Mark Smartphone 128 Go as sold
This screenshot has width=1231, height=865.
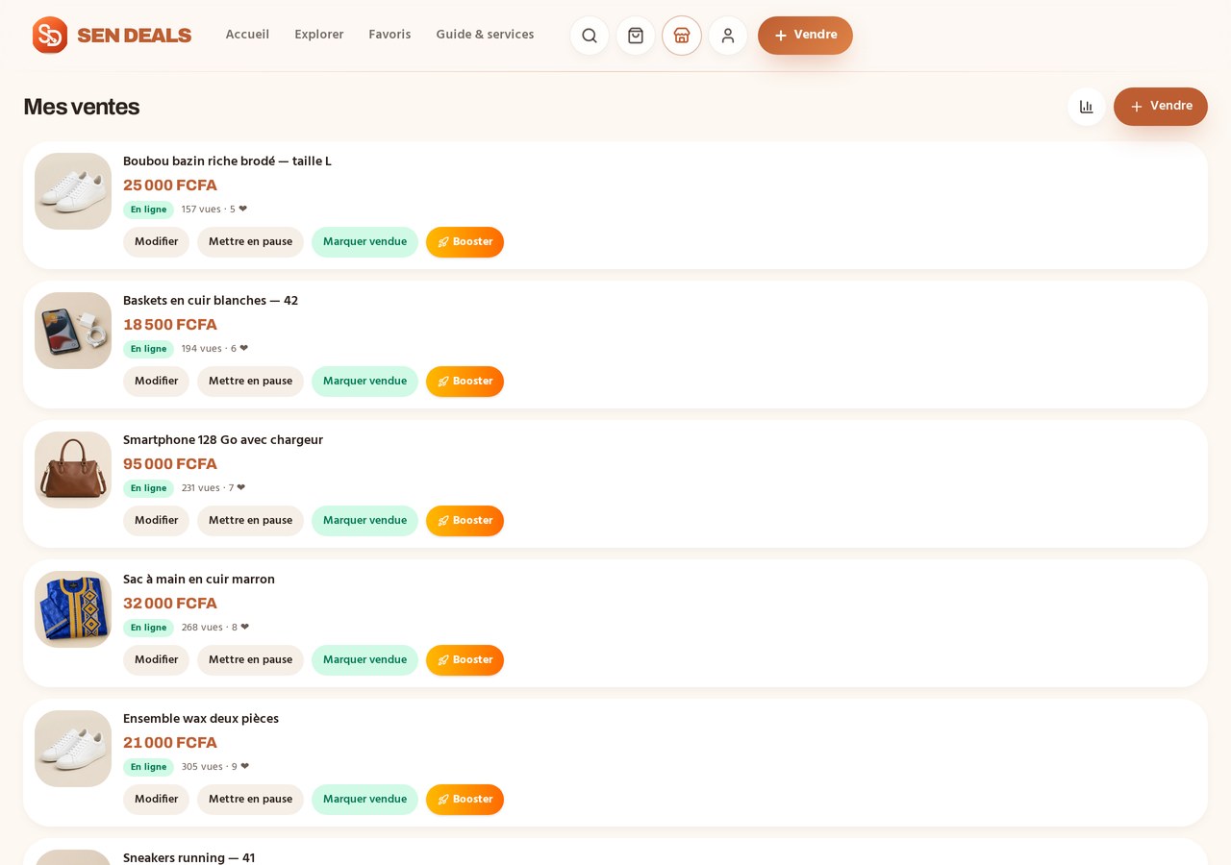coord(364,521)
